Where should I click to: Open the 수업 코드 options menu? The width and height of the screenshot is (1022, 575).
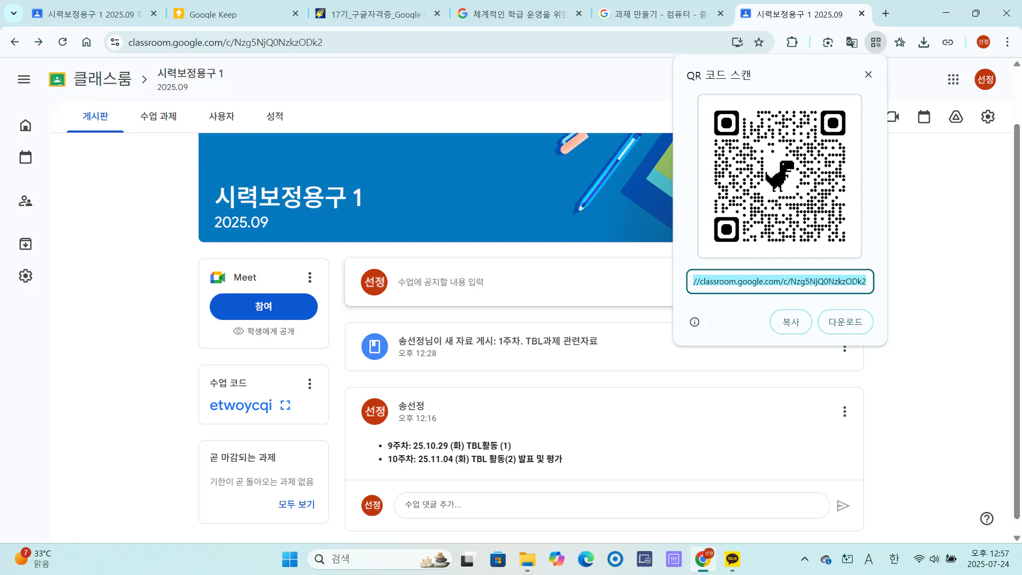[x=309, y=383]
